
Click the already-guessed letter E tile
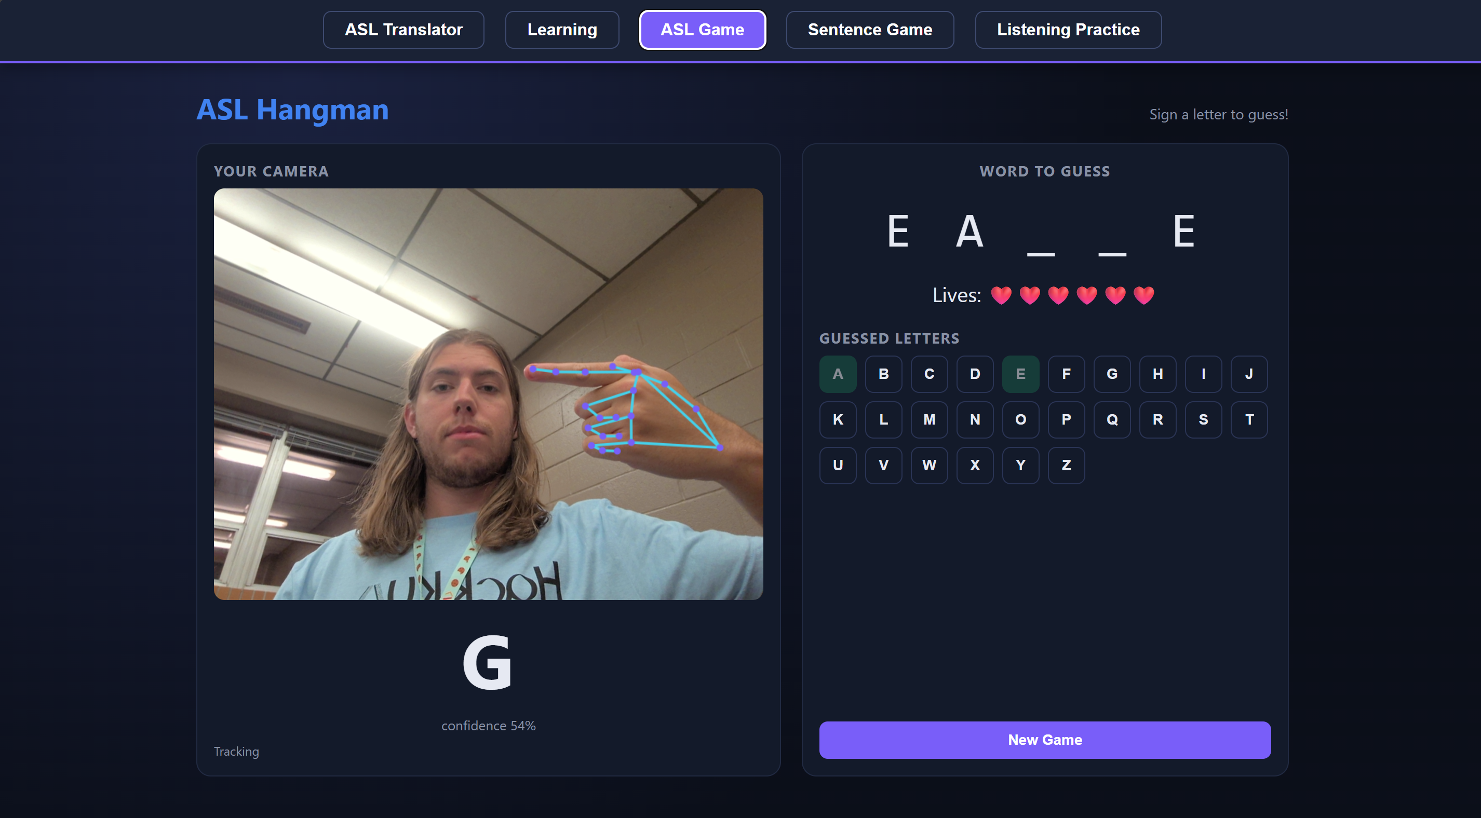(1020, 374)
